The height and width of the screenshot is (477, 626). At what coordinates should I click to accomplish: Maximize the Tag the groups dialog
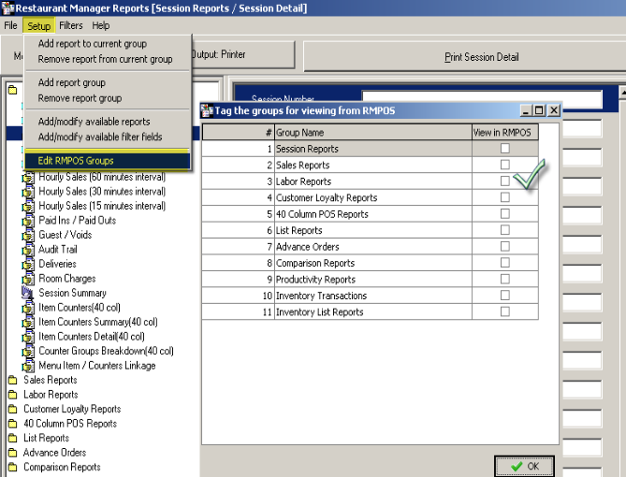[539, 110]
